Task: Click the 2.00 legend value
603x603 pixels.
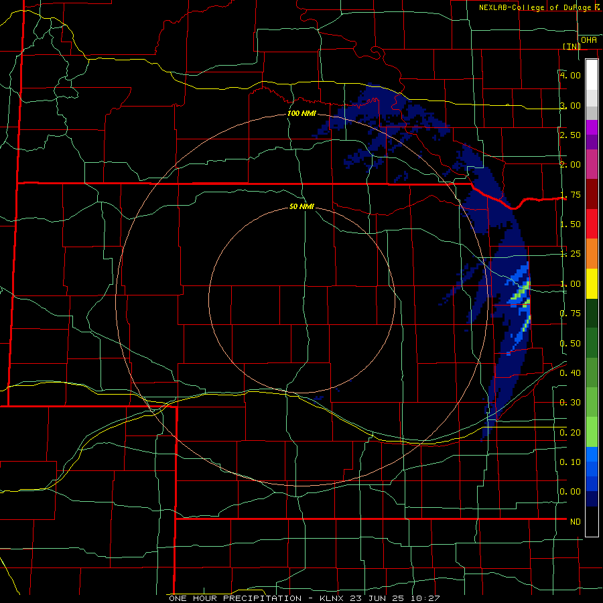Action: [570, 165]
